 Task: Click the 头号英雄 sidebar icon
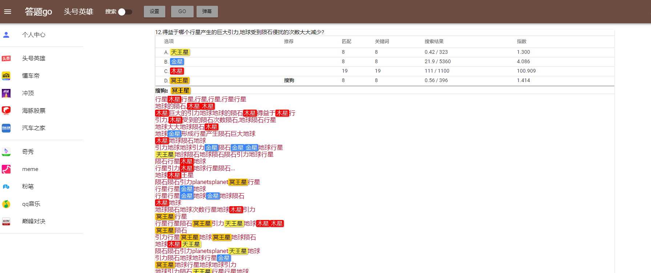6,58
